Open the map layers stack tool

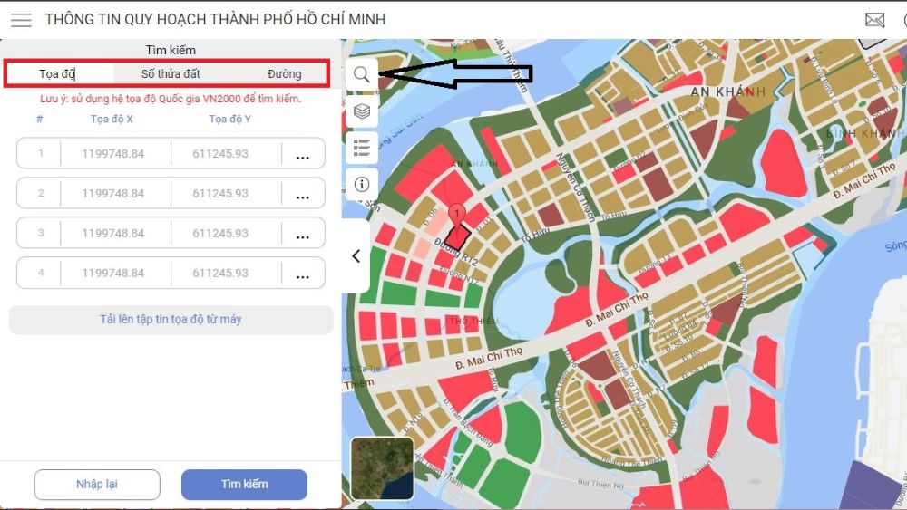[362, 111]
